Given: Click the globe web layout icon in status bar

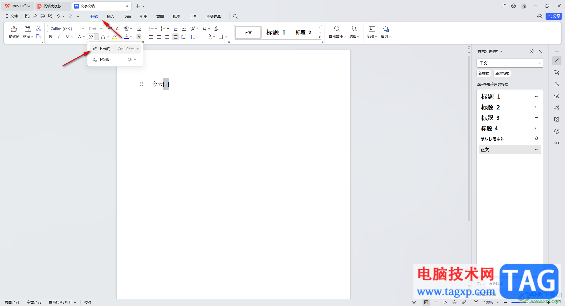Looking at the screenshot, I should (x=455, y=302).
